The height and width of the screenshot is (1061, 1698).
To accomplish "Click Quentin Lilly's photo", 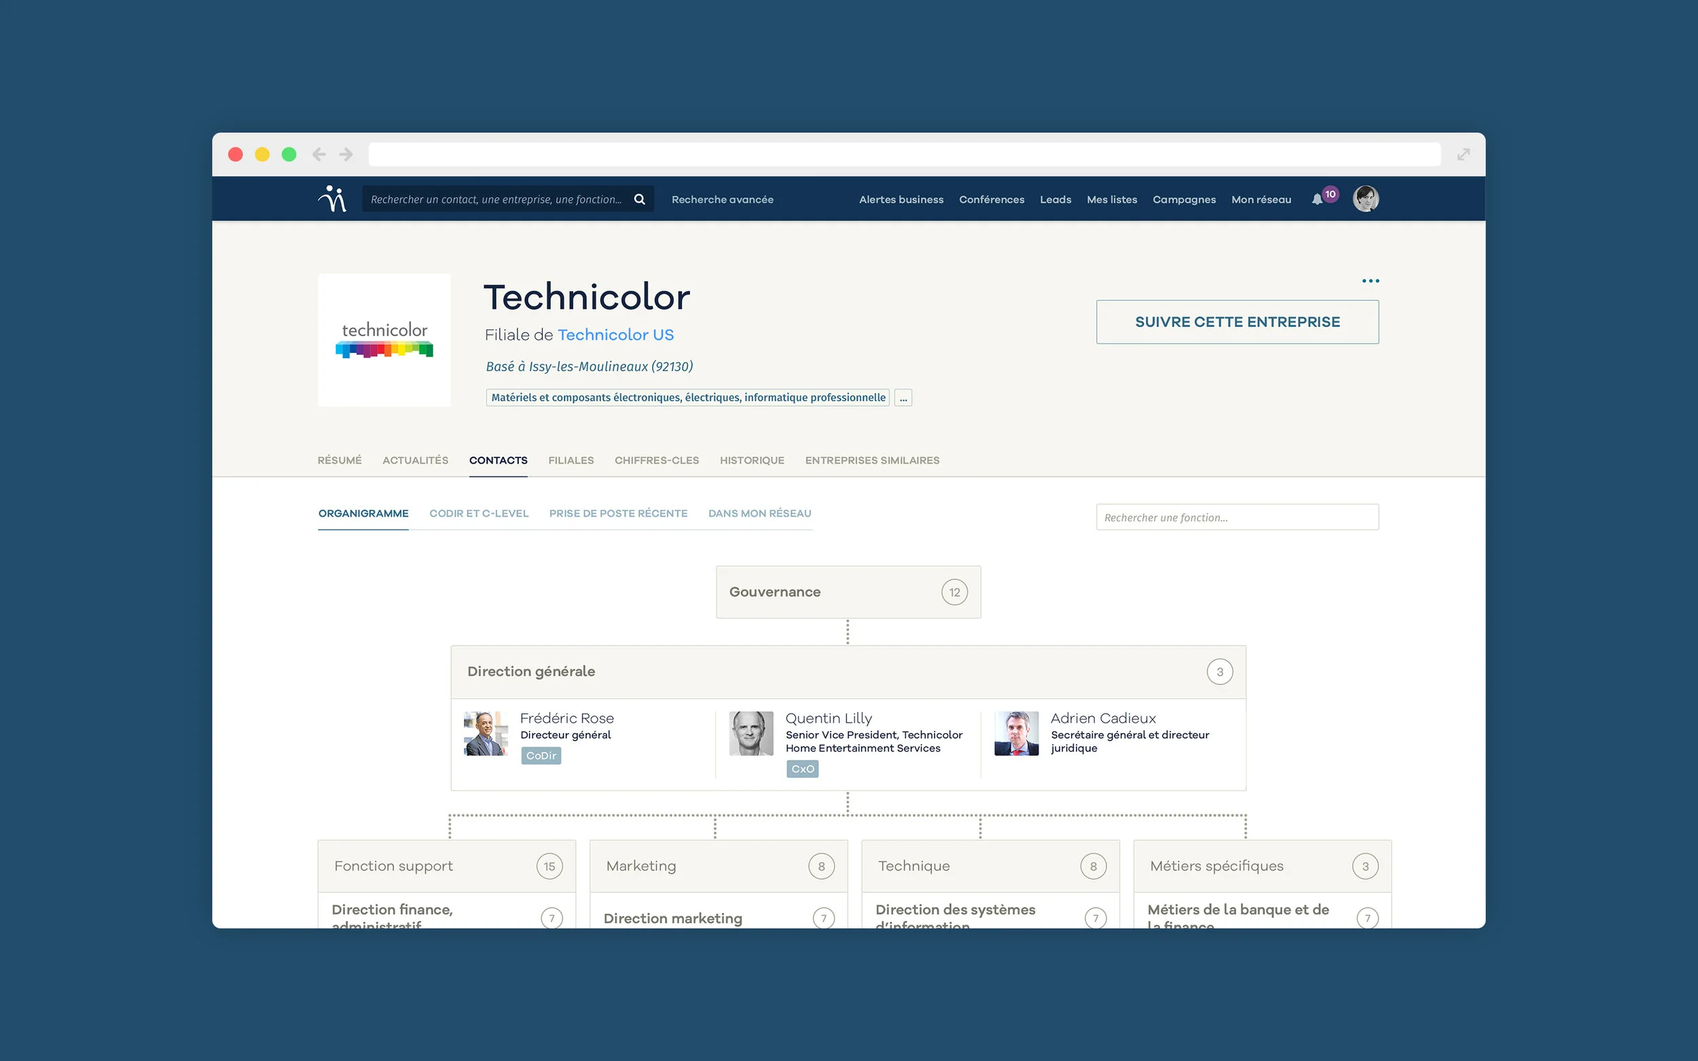I will click(751, 733).
